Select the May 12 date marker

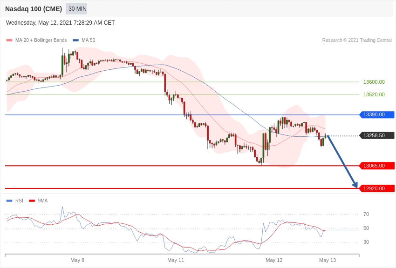(x=274, y=260)
